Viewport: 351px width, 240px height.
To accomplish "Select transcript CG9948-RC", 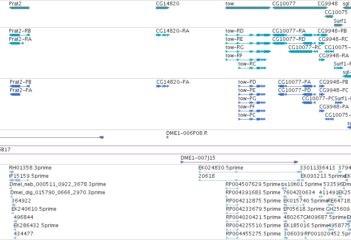I will [322, 43].
